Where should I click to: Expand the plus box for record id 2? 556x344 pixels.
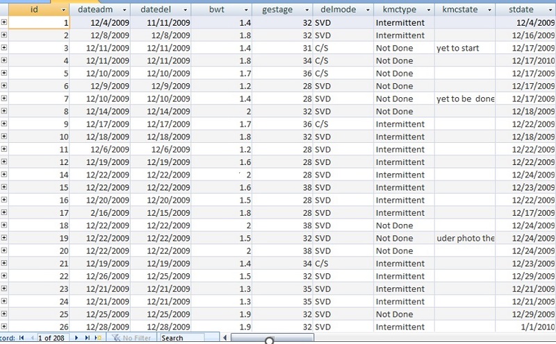coord(4,35)
